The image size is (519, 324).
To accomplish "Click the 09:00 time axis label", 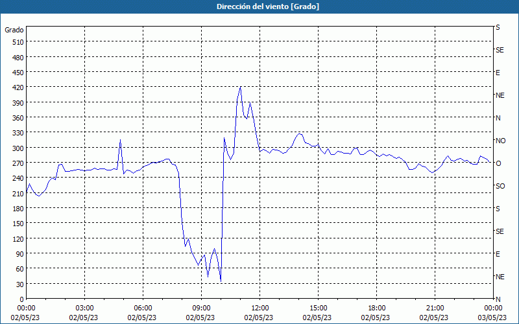I will click(201, 308).
